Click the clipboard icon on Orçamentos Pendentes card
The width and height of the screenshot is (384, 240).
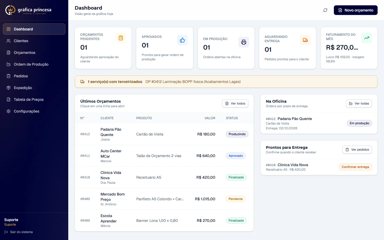pos(121,38)
